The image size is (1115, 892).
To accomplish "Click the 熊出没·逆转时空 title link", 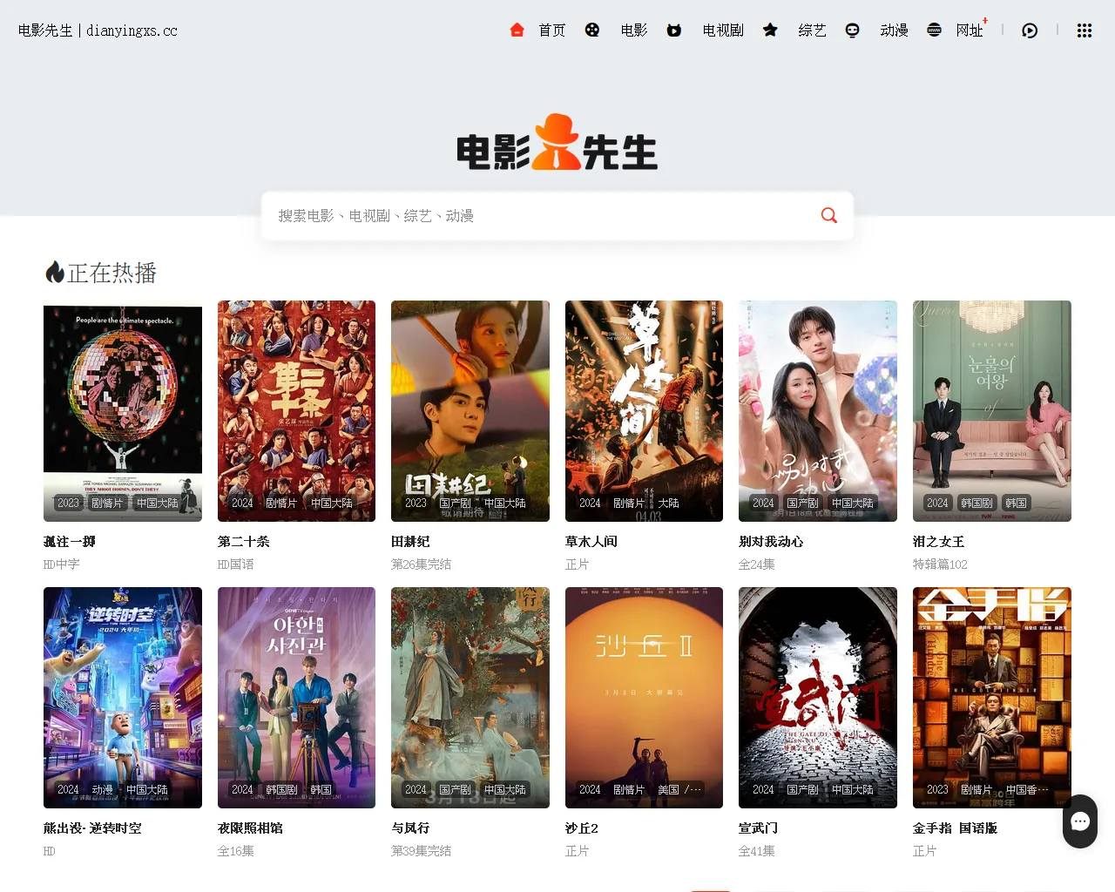I will [x=92, y=828].
